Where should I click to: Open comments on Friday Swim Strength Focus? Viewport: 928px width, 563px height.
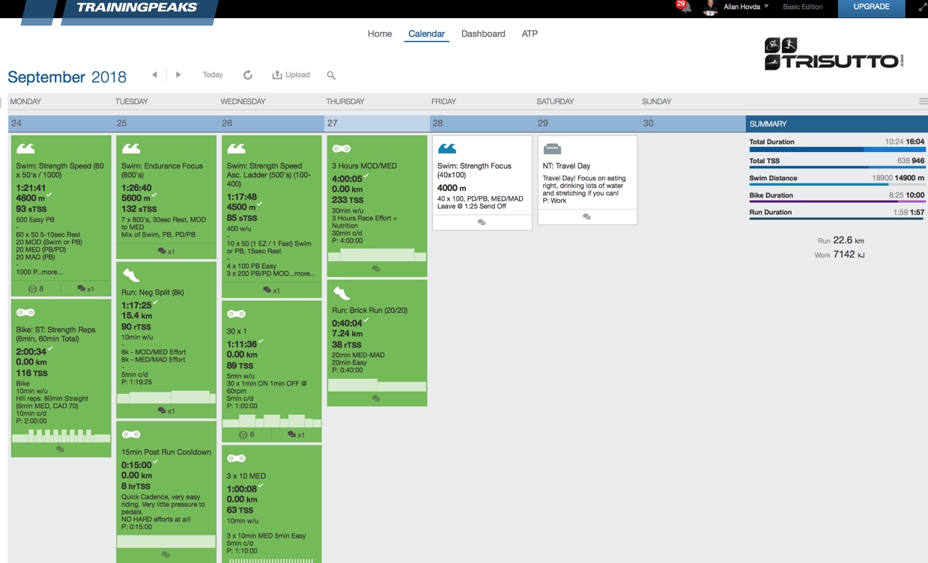click(x=482, y=222)
